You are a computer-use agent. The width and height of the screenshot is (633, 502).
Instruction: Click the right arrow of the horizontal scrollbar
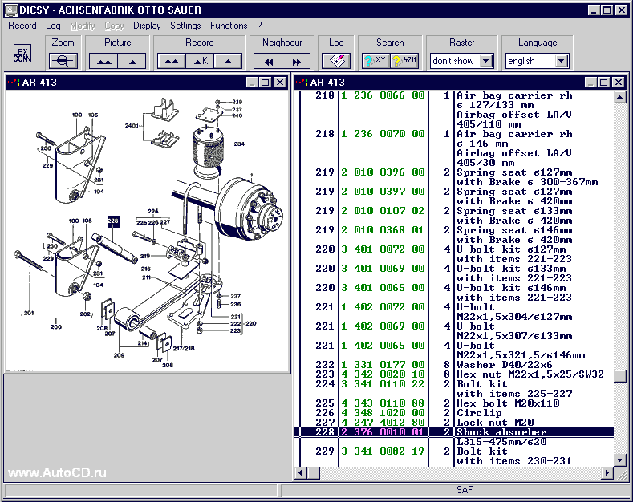tap(607, 472)
